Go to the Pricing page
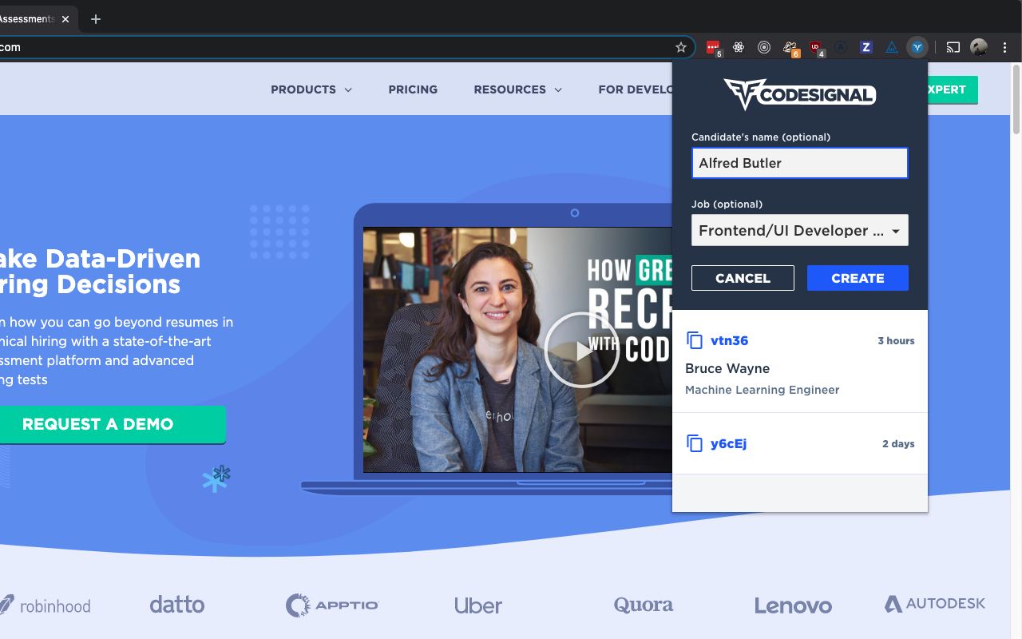This screenshot has height=639, width=1022. click(x=413, y=89)
